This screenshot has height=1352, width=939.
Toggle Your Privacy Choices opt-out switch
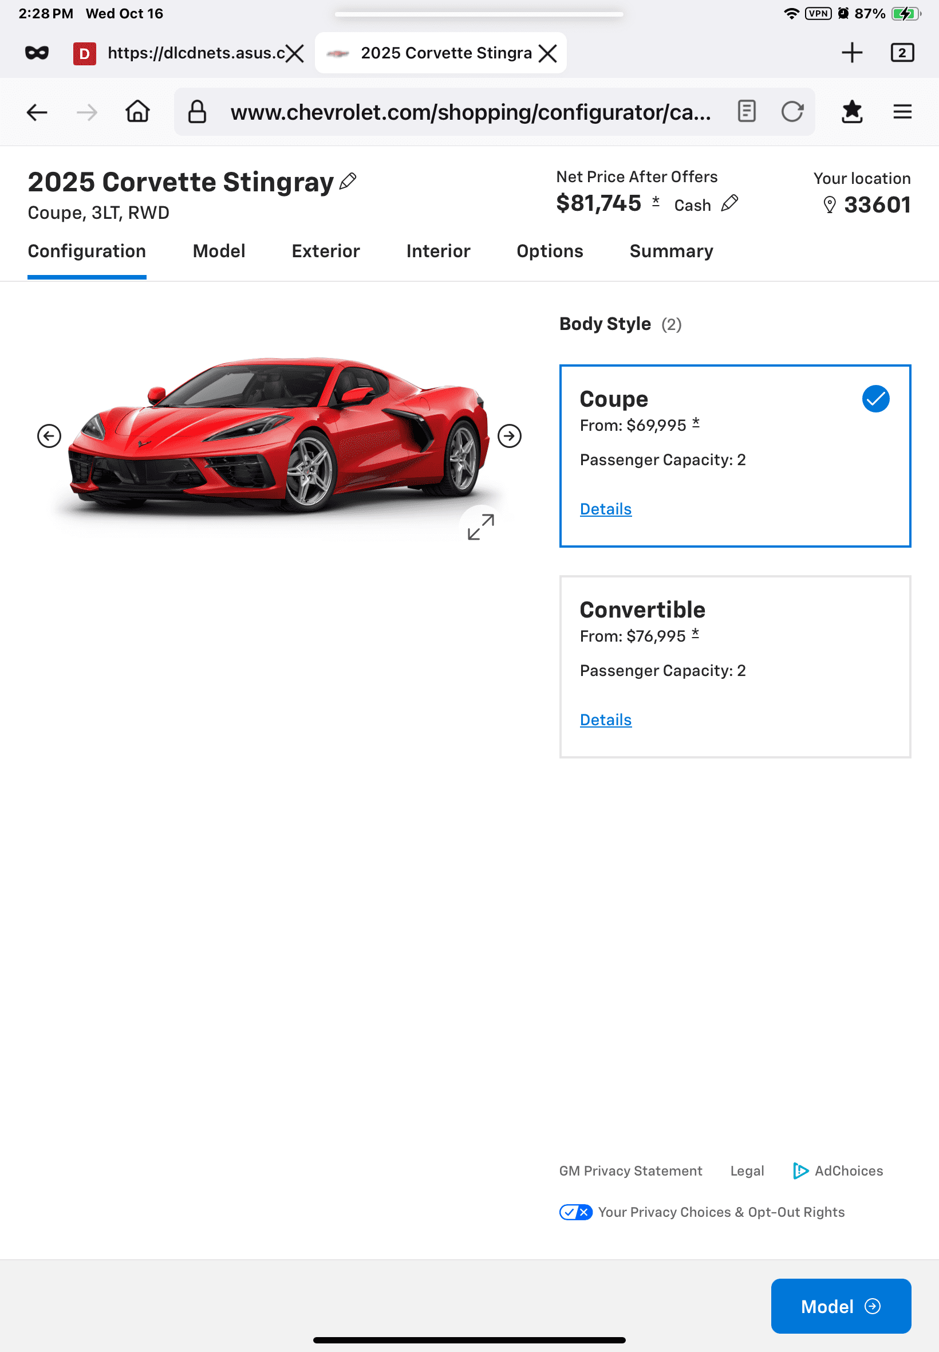[575, 1212]
